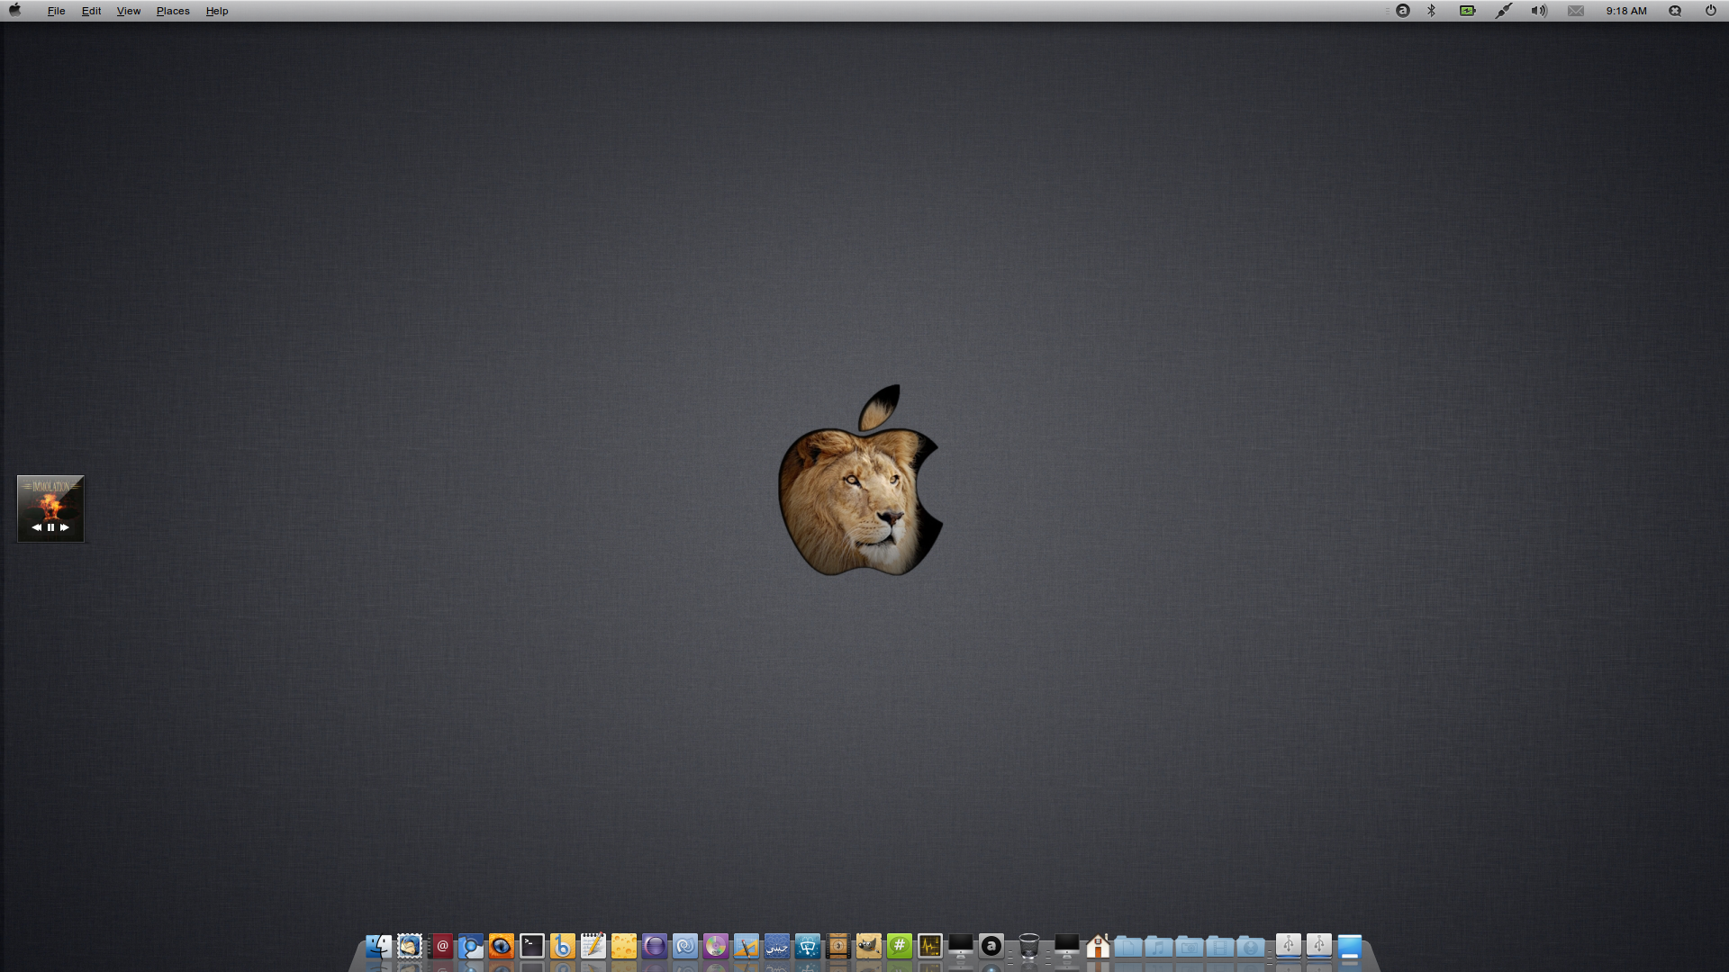
Task: Pause playback in the music widget
Action: click(50, 527)
